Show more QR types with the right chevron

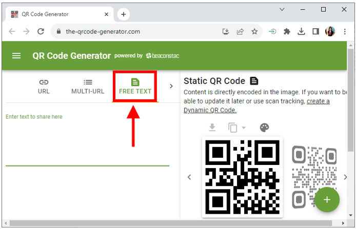[x=171, y=86]
